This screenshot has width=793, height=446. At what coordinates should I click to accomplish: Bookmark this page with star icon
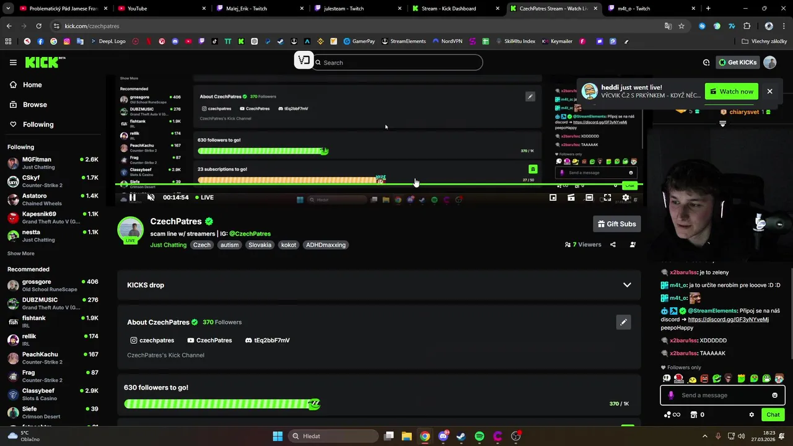(681, 26)
